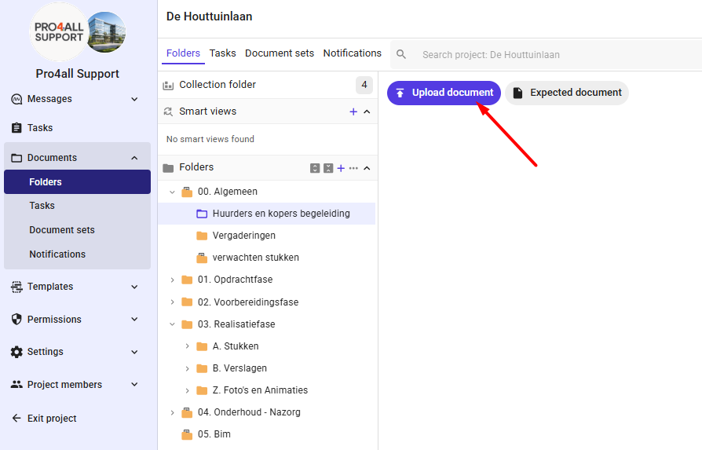Click the Permissions shield icon
This screenshot has width=702, height=450.
tap(16, 320)
